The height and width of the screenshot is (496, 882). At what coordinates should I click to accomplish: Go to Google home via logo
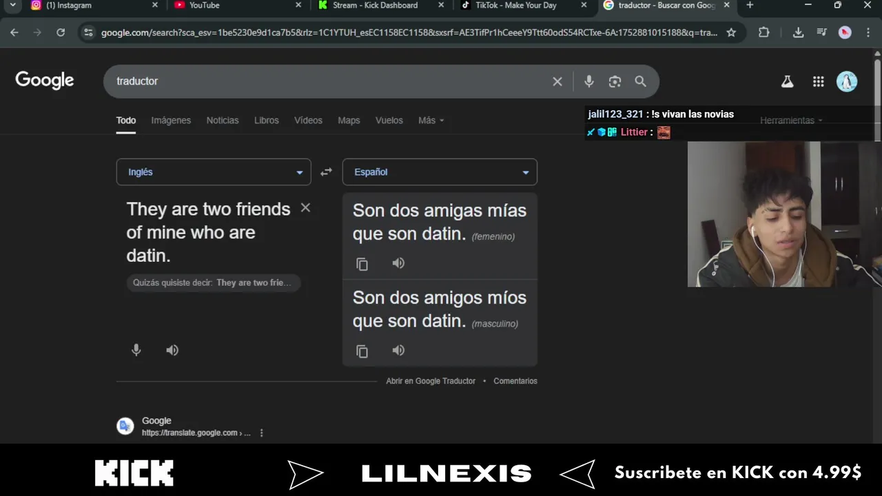(x=45, y=81)
